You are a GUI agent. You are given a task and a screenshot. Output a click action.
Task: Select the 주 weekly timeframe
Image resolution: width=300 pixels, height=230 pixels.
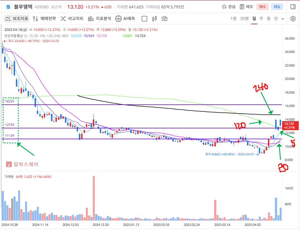(x=261, y=19)
